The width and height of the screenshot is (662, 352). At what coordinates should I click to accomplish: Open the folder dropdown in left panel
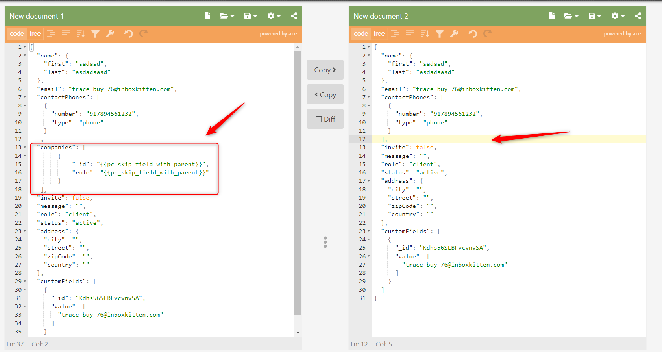(227, 16)
